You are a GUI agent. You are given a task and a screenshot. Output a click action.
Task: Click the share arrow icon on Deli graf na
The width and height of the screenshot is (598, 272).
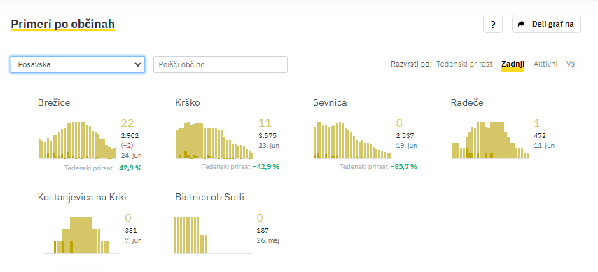[x=522, y=24]
